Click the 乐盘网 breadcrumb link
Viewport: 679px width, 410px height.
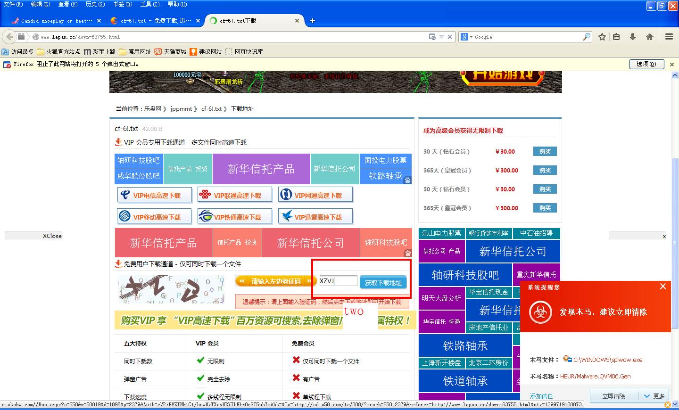point(153,109)
